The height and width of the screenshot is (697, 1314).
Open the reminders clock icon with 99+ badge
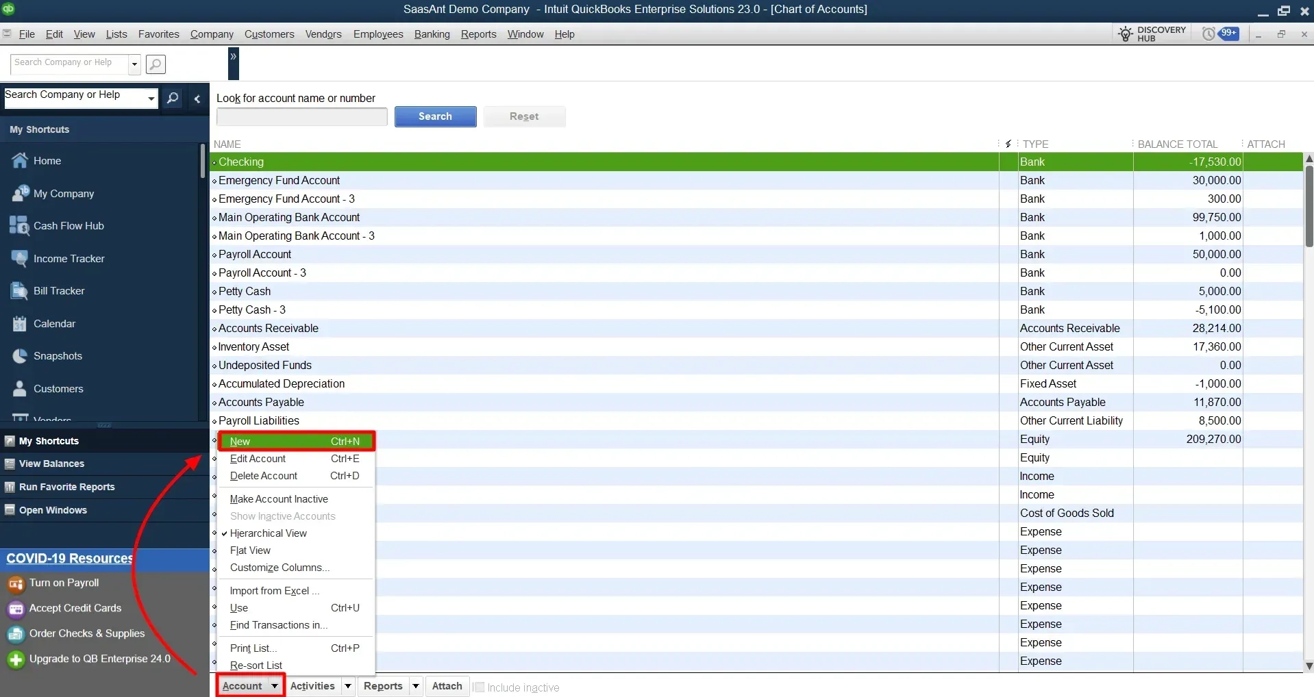pos(1222,34)
